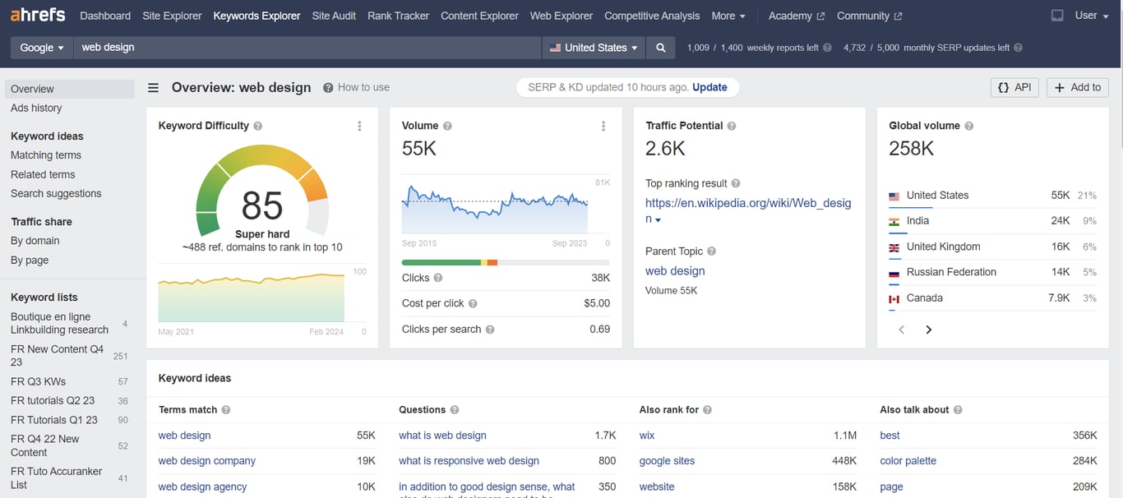The width and height of the screenshot is (1123, 498).
Task: Click the Ahrefs logo
Action: (x=37, y=14)
